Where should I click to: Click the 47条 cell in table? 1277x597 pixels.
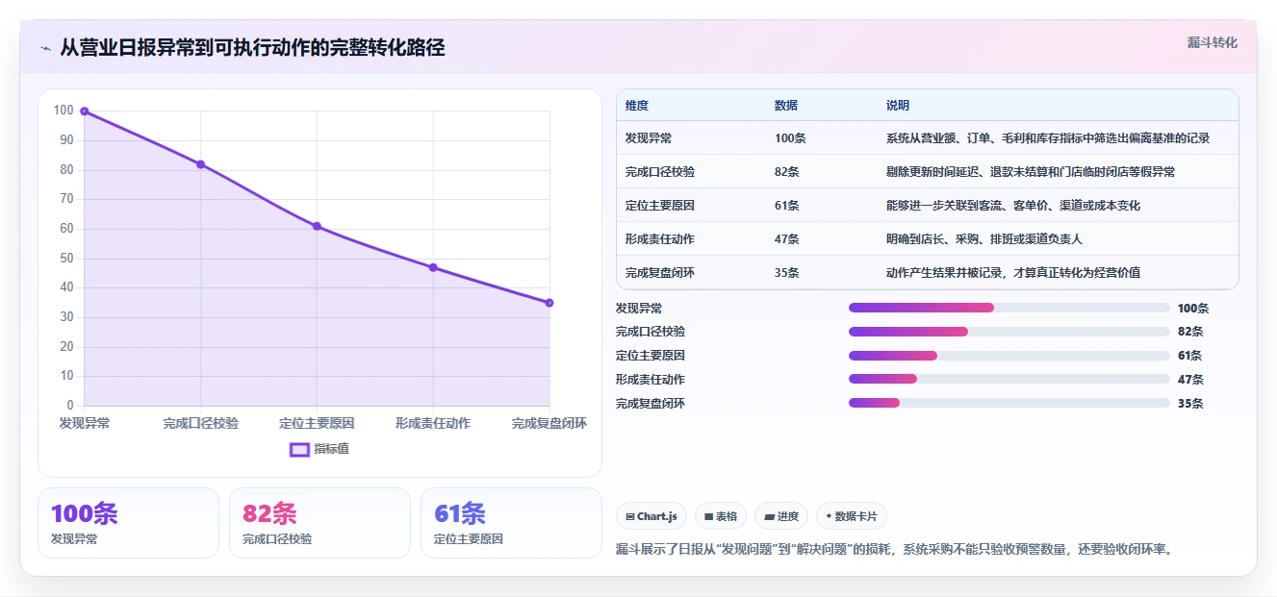tap(787, 239)
